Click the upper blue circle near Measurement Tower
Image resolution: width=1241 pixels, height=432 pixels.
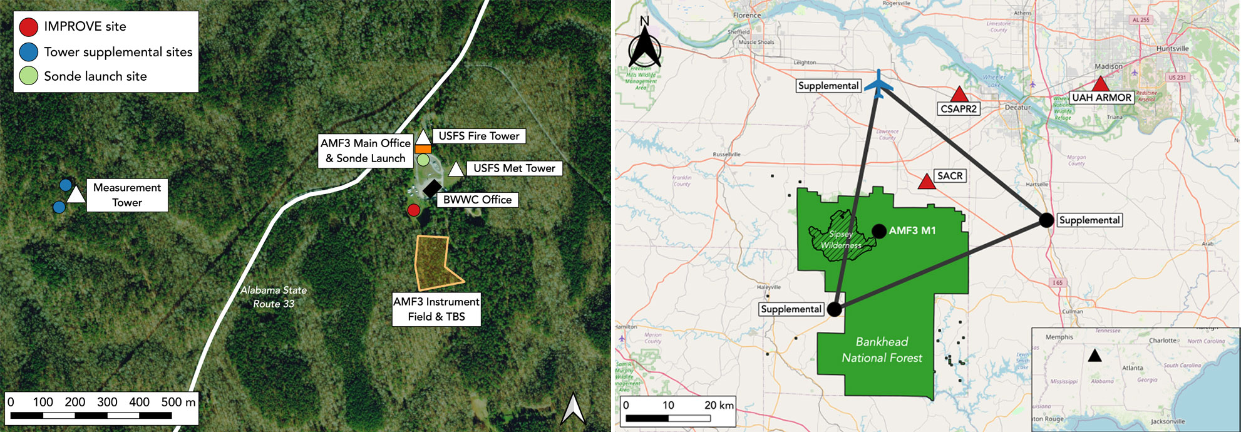66,185
